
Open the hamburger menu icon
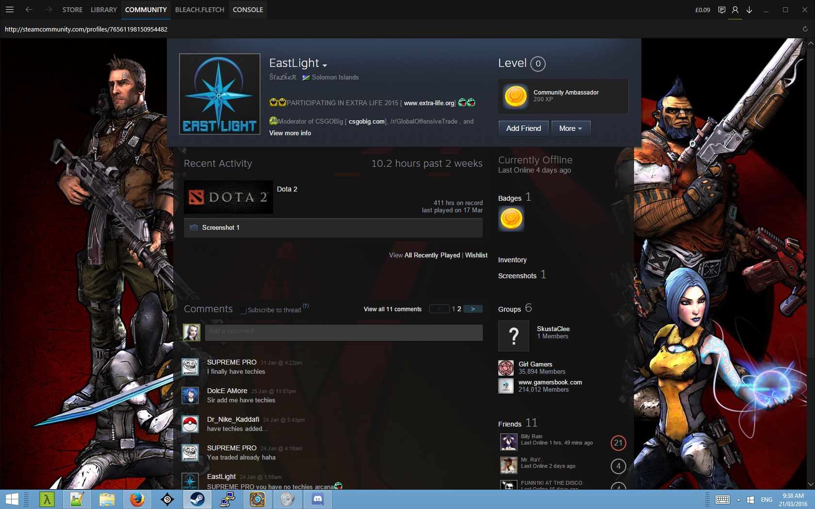pyautogui.click(x=10, y=10)
